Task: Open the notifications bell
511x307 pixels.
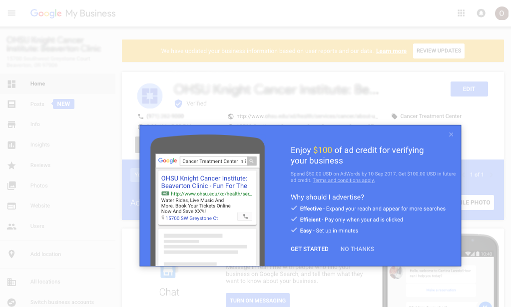Action: (x=481, y=13)
